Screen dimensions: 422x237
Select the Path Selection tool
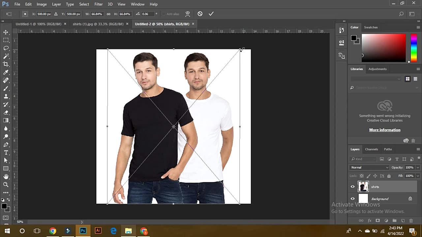click(6, 160)
